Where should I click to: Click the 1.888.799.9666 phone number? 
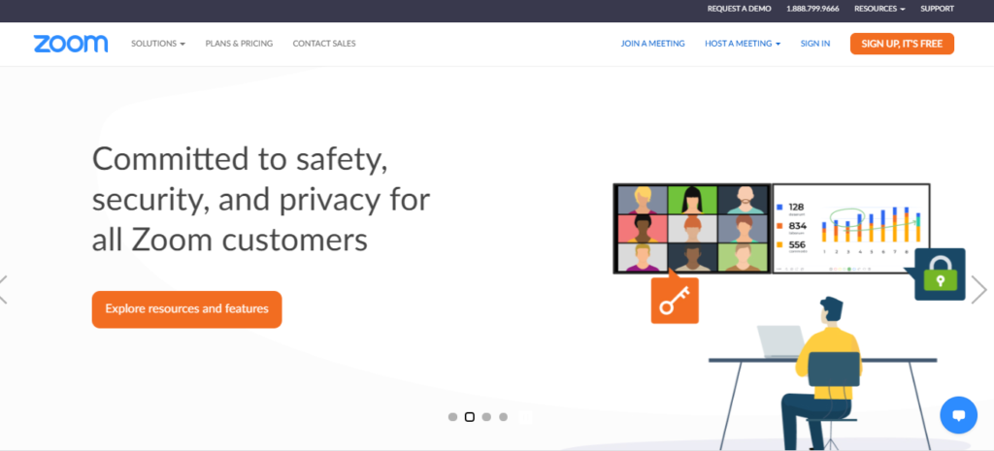[x=812, y=9]
